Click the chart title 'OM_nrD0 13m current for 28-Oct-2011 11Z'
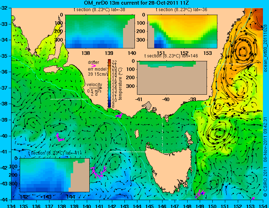 tap(137, 3)
